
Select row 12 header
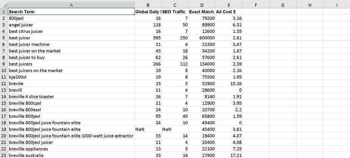(4, 84)
